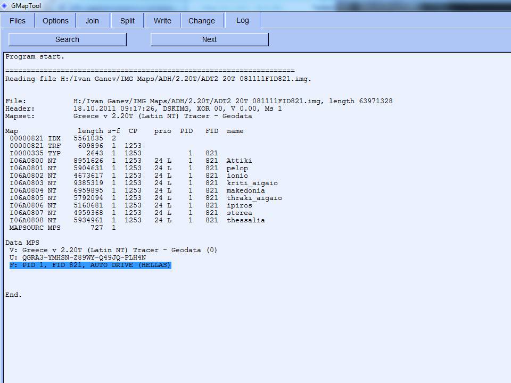Open the Options tab

pos(55,21)
